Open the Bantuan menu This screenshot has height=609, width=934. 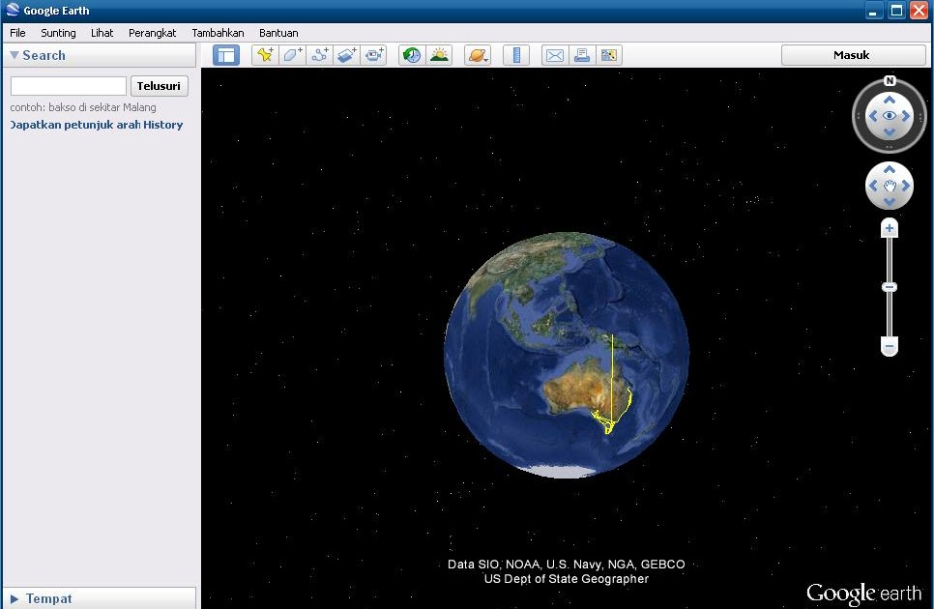pos(278,33)
